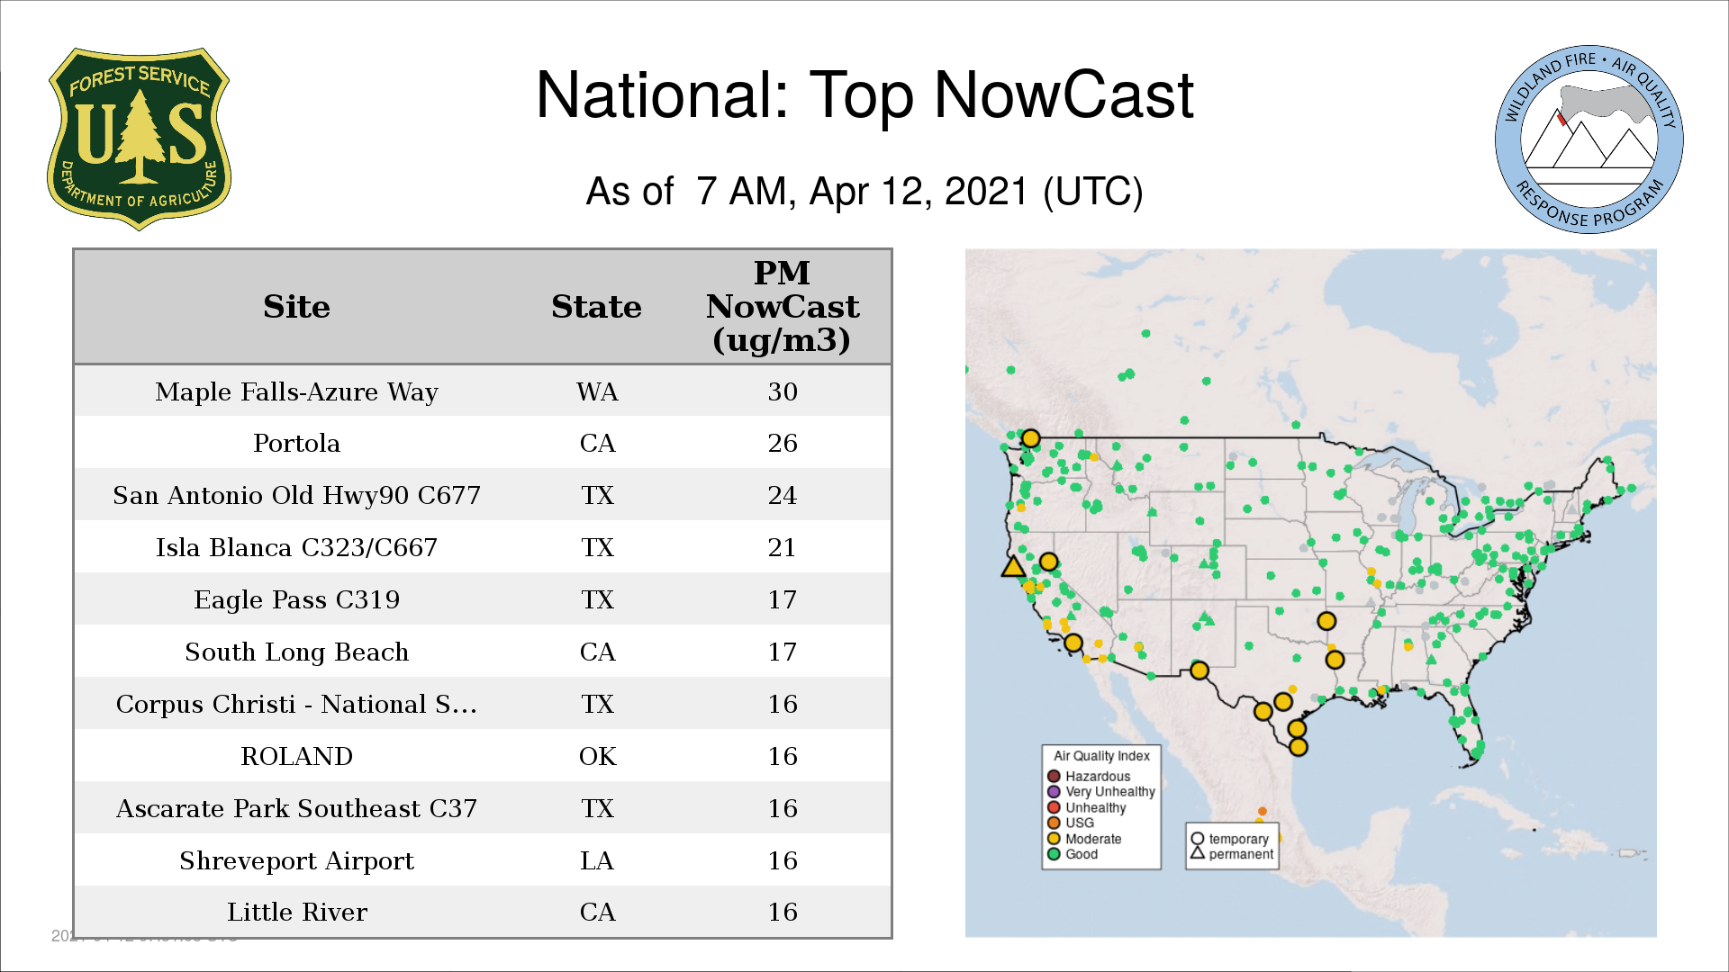Click the orange USG legend dot

(1054, 823)
